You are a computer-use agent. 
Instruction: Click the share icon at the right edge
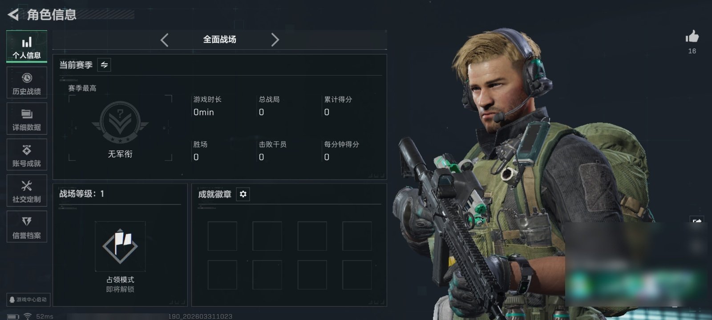click(697, 221)
